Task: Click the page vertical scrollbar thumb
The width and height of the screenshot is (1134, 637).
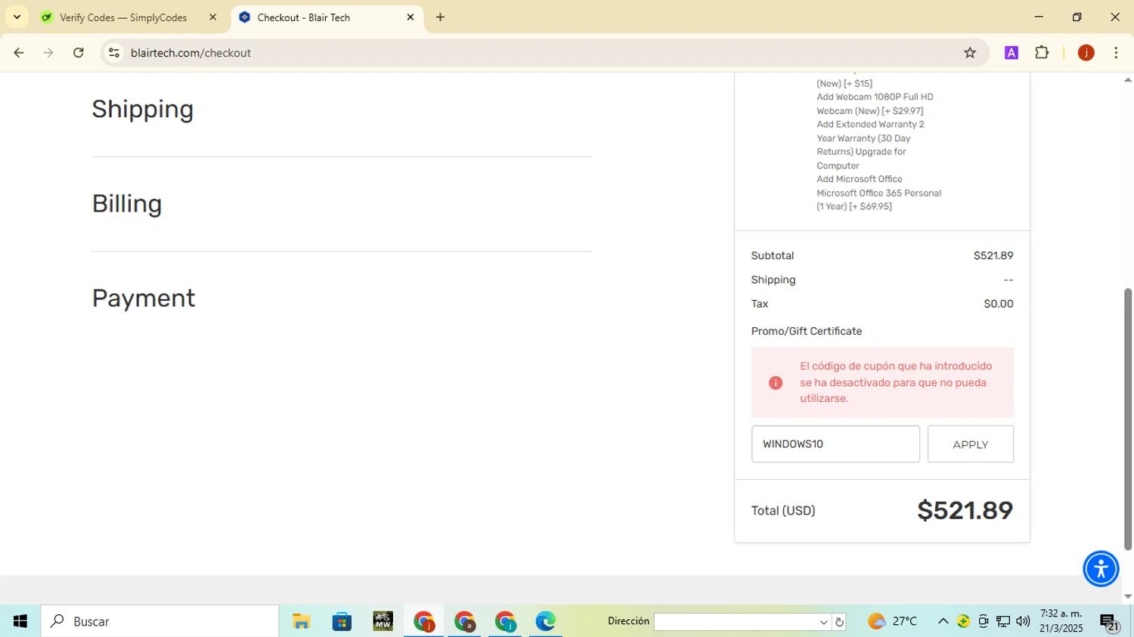Action: click(1128, 419)
